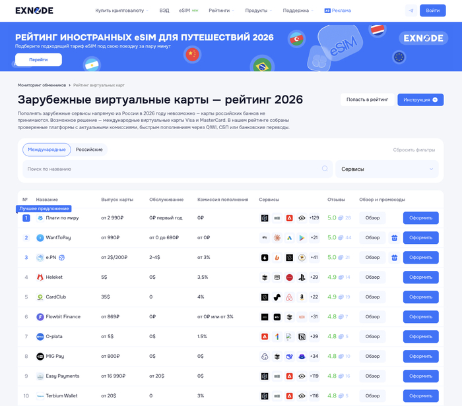Click the Terbium Wallet logo icon
462x406 pixels.
click(x=40, y=395)
